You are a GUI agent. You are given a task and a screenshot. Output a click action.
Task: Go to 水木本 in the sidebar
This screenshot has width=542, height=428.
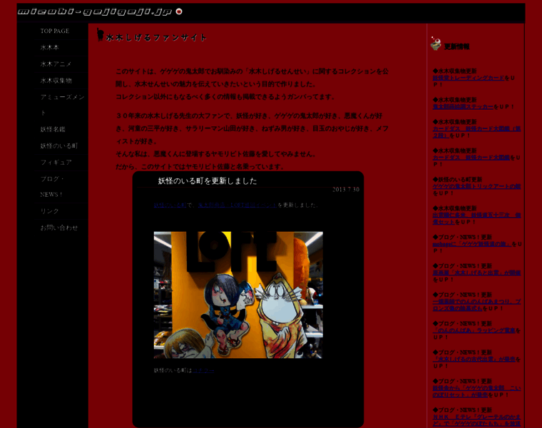point(49,48)
